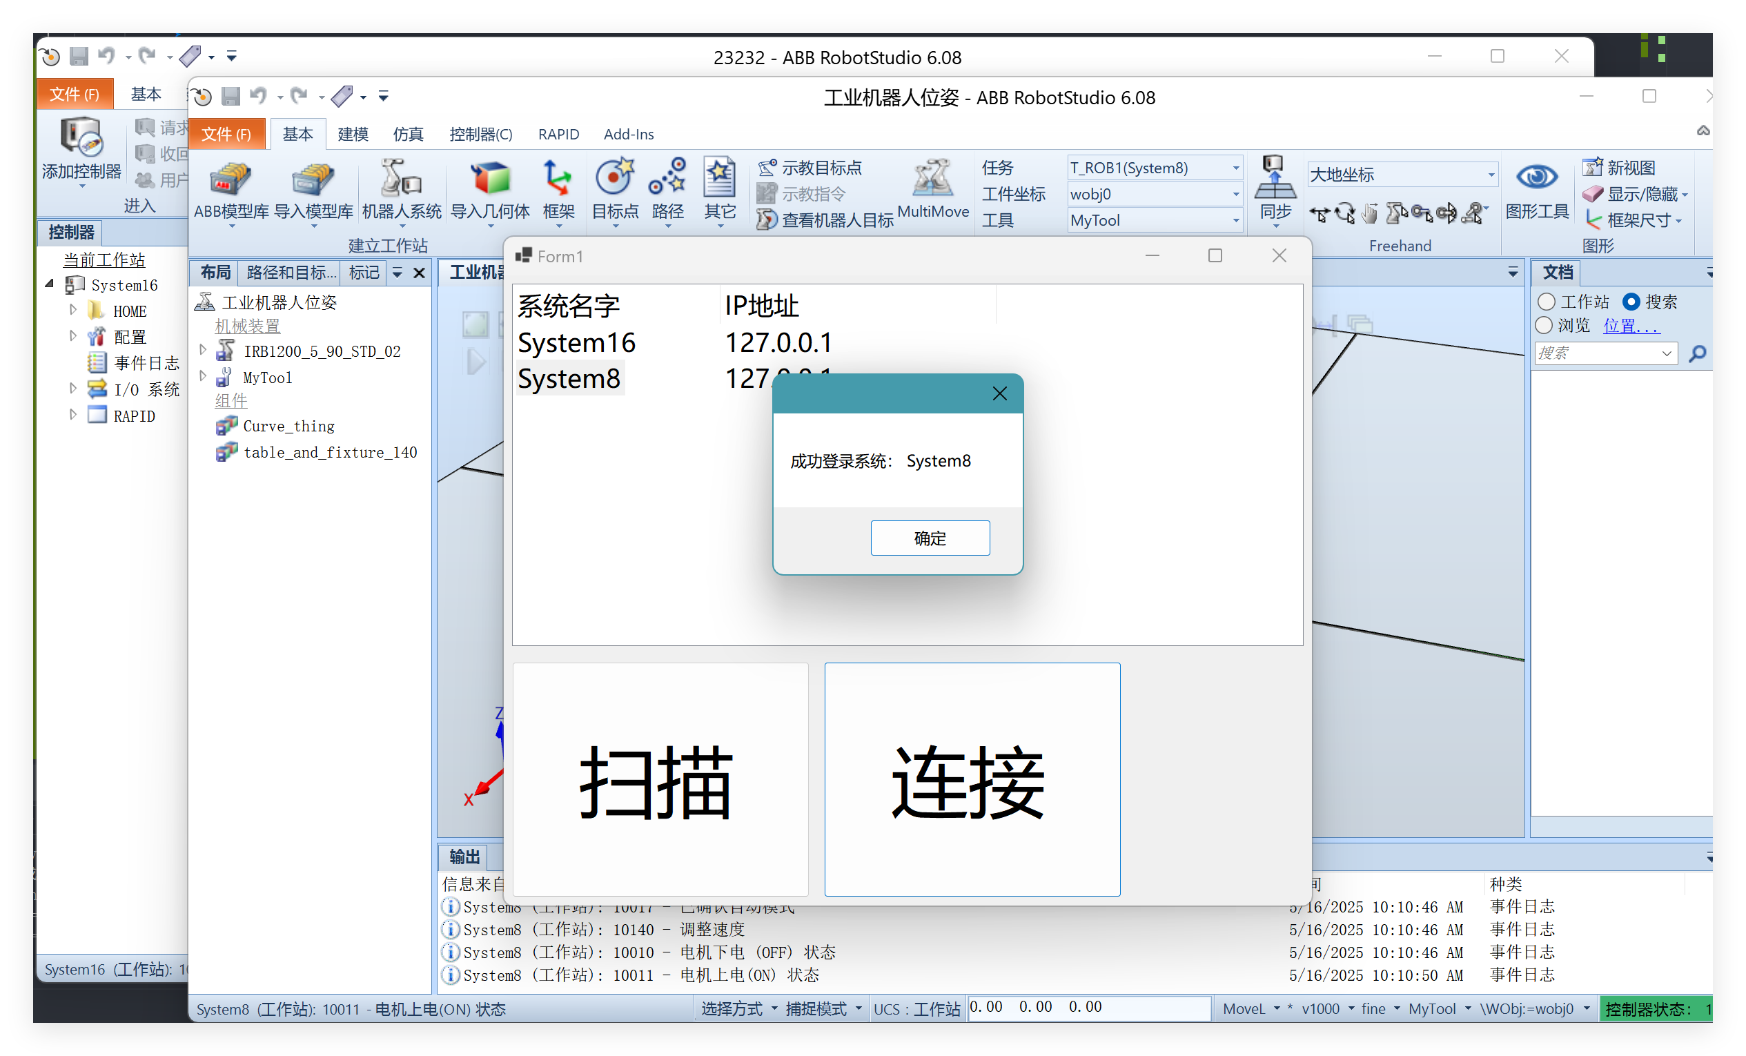Select the Freehand hand drag tool
This screenshot has height=1056, width=1746.
(1369, 213)
